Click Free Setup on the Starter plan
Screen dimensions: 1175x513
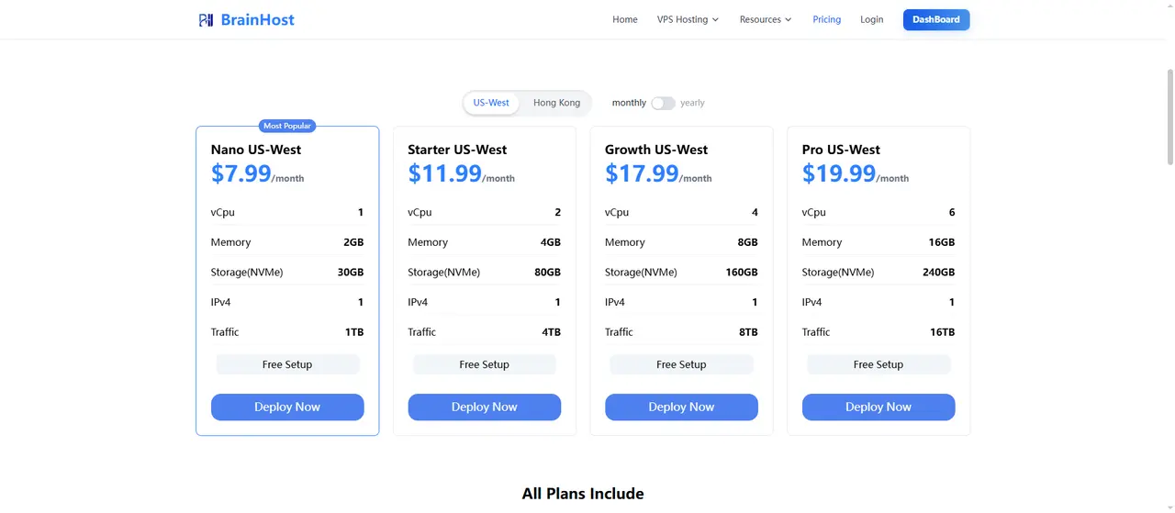485,364
